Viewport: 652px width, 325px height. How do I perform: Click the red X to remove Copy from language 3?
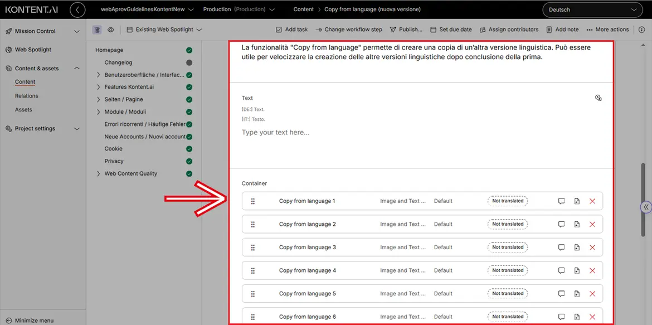[592, 248]
